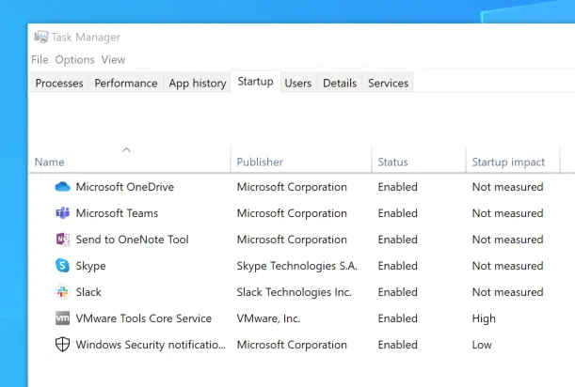Open the App history tab
Screen dimensions: 575x387
pos(198,83)
